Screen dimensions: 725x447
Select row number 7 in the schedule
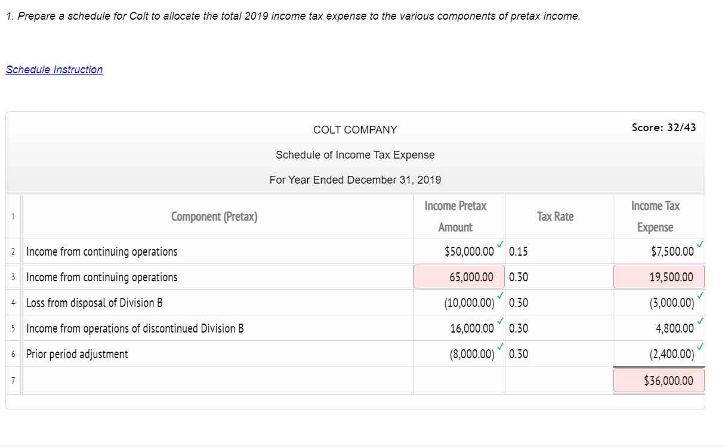[x=13, y=380]
